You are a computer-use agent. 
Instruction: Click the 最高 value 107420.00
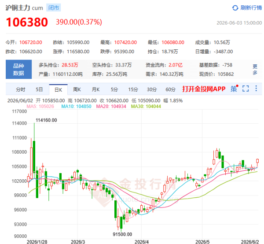pyautogui.click(x=125, y=42)
